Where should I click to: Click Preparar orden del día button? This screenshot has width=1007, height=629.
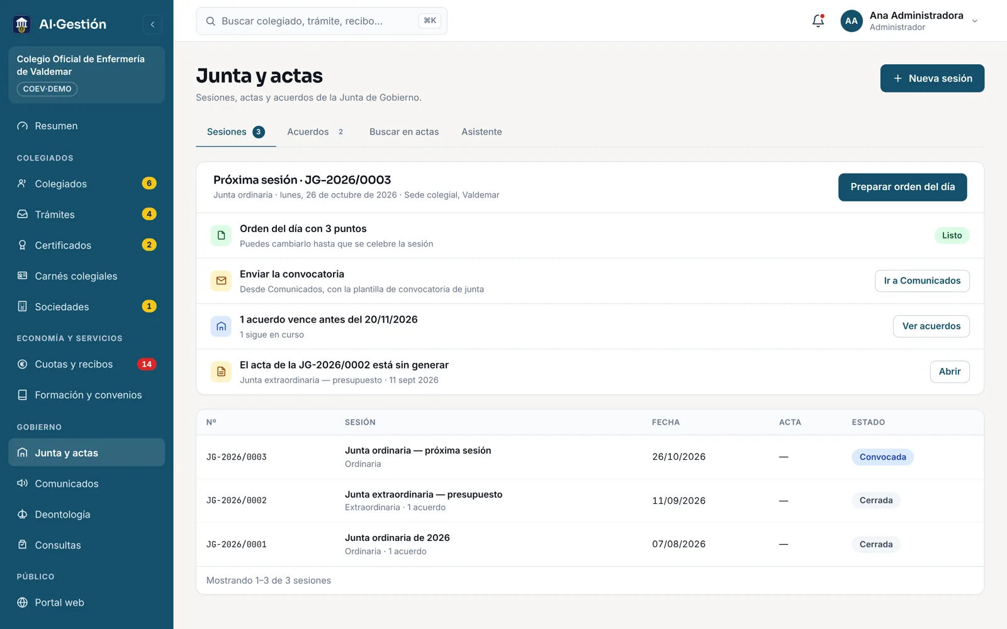[x=903, y=187]
